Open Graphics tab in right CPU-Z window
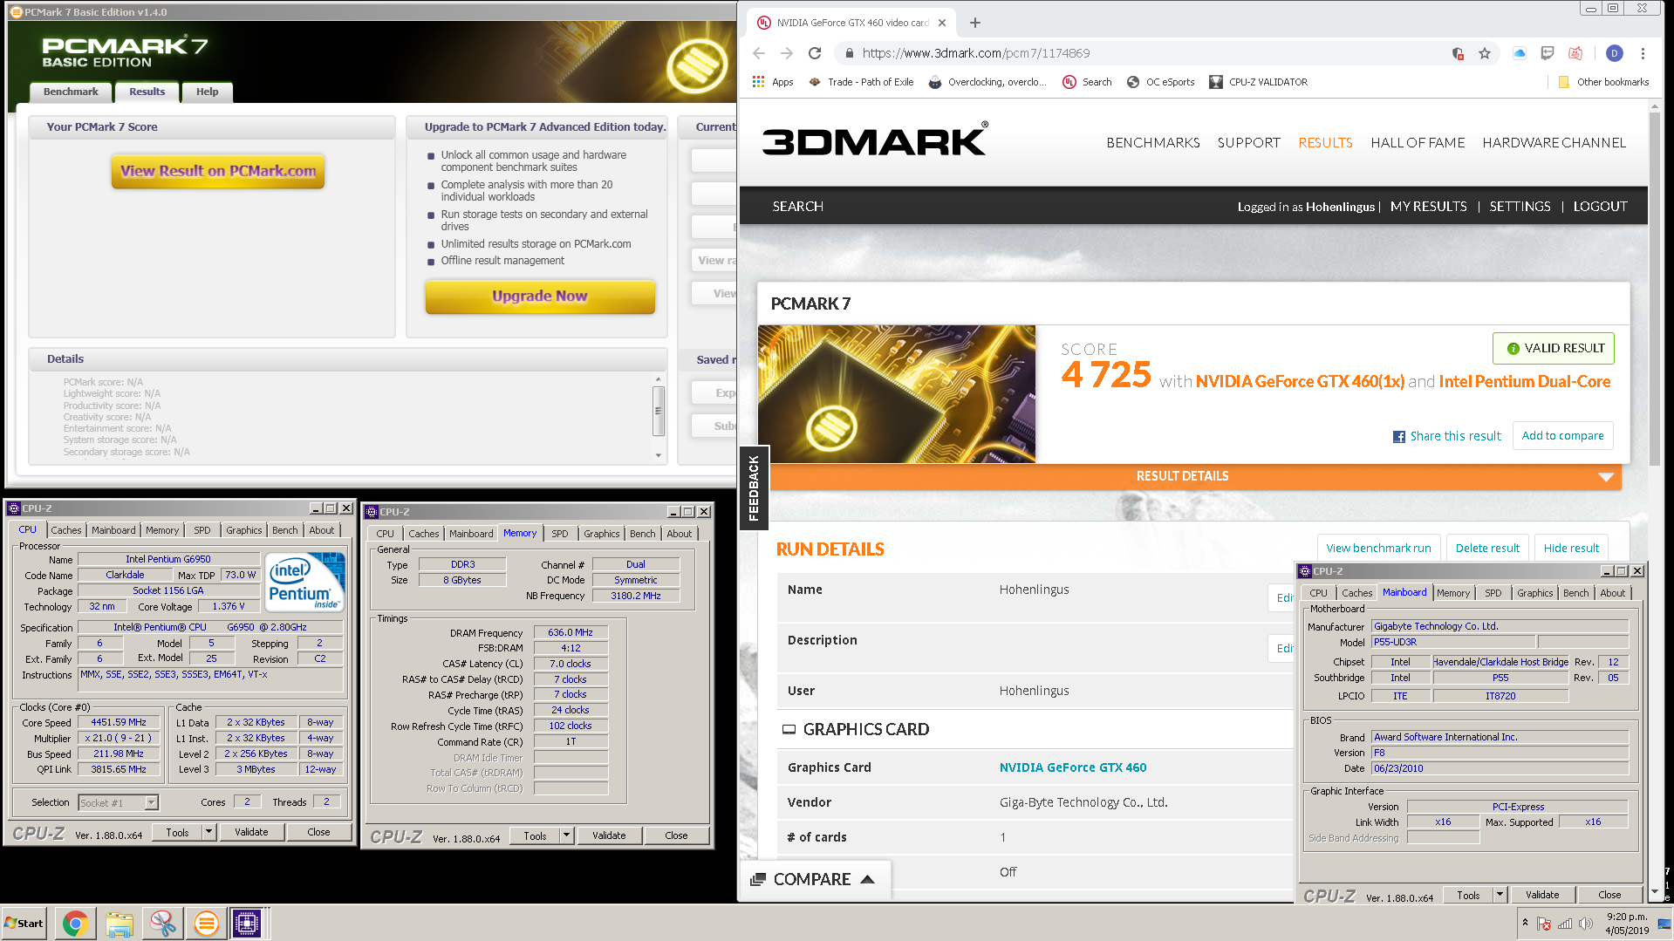1674x941 pixels. (x=1534, y=593)
